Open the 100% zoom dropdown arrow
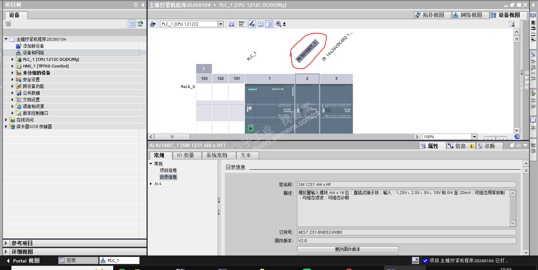538x270 pixels. (x=474, y=137)
